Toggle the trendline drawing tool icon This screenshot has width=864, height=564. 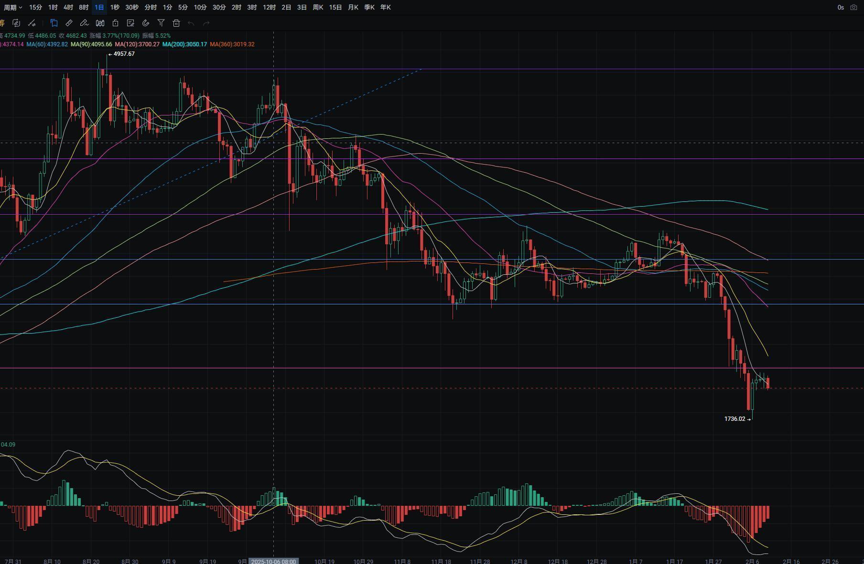(32, 23)
